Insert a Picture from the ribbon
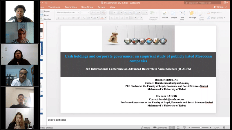This screenshot has height=130, width=232. 165,15
